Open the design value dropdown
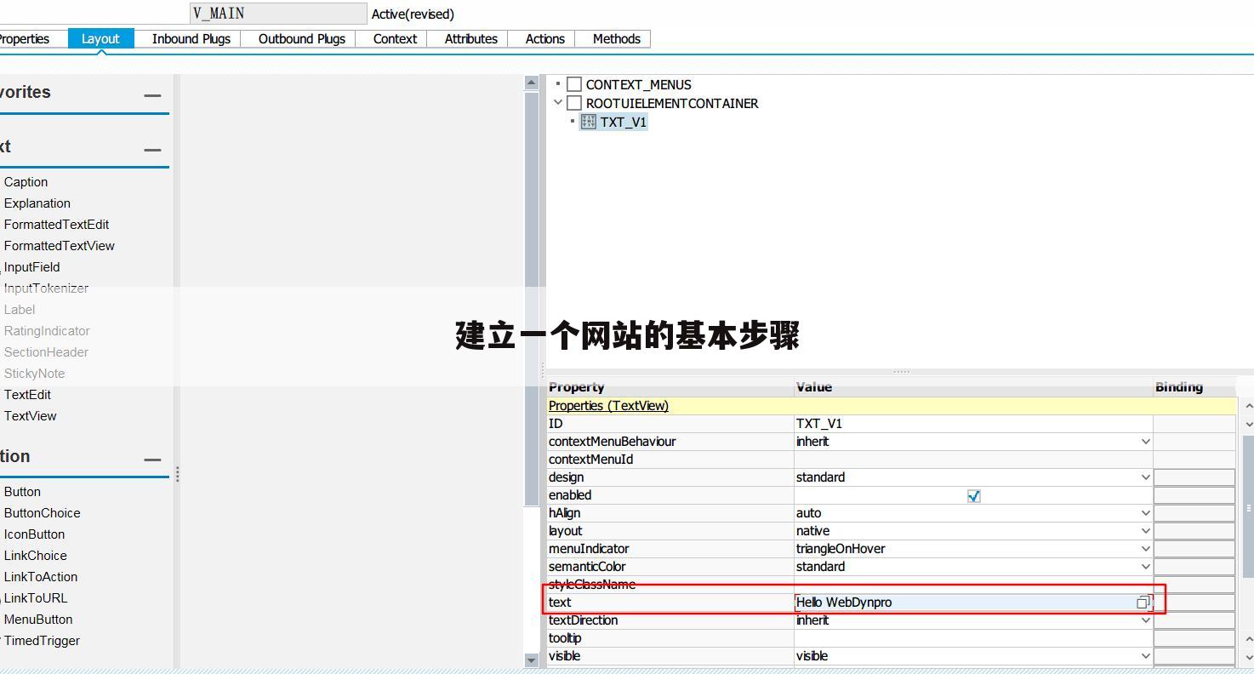1254x674 pixels. 1147,477
